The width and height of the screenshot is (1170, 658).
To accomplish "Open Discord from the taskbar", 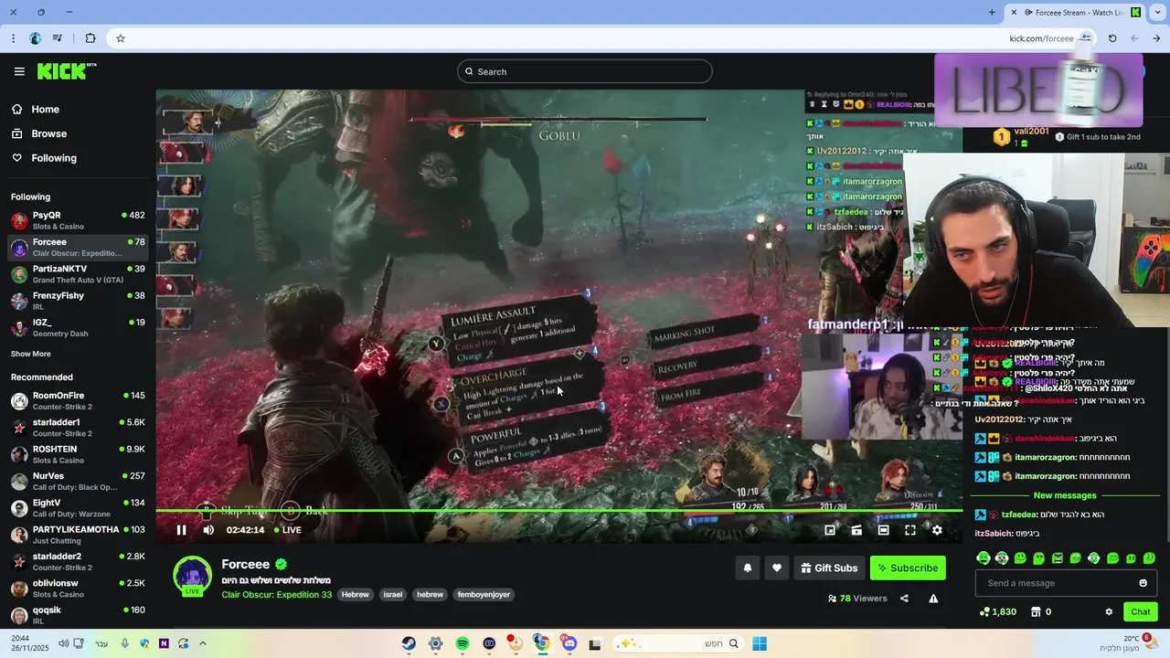I will tap(569, 643).
